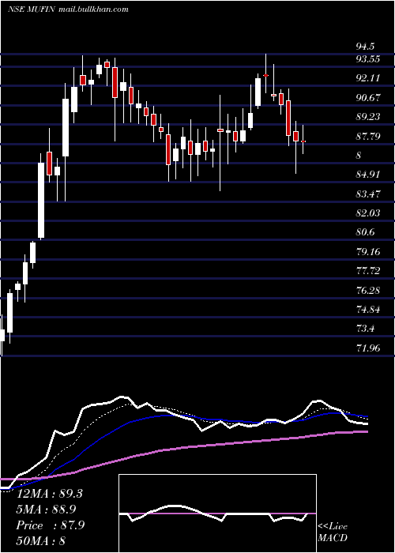Click the '<<Live' label
This screenshot has height=553, width=395.
333,527
